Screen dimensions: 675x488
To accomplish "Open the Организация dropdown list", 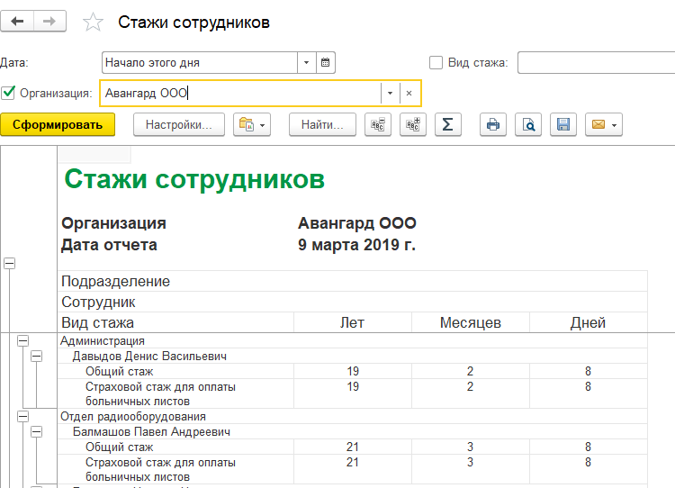I will coord(390,93).
